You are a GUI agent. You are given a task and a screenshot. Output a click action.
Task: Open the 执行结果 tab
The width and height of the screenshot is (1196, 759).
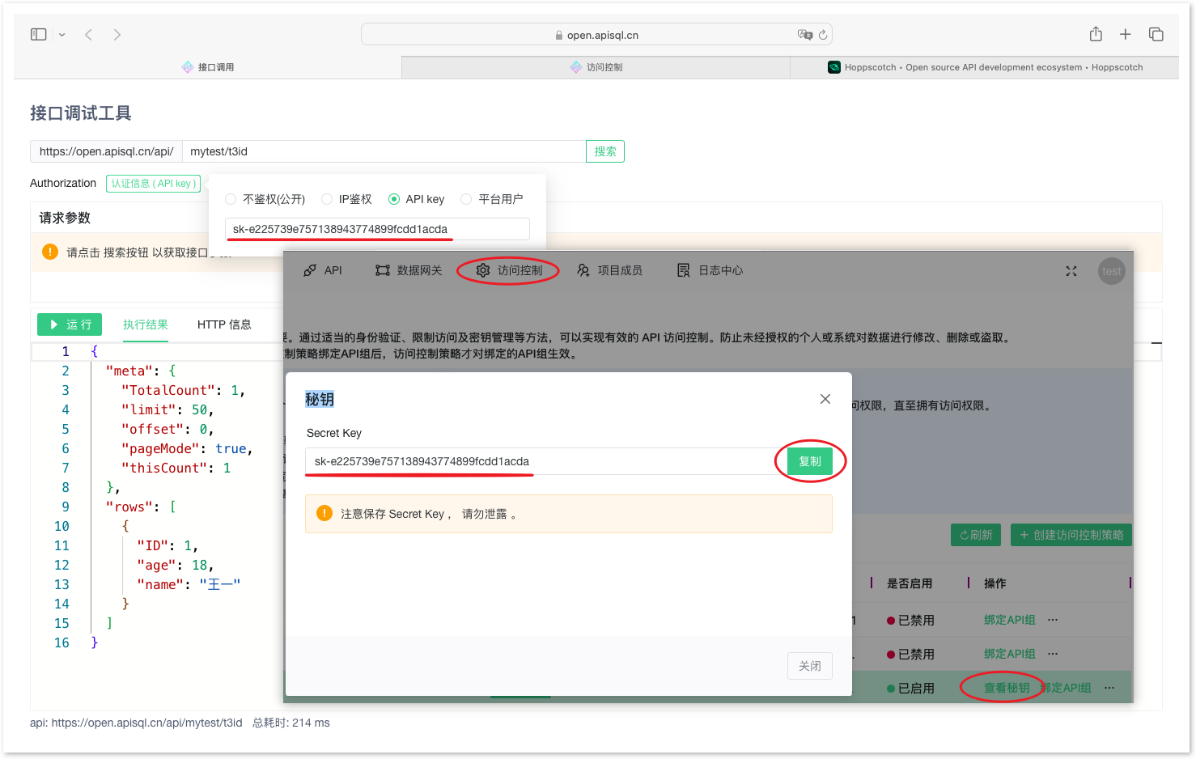coord(146,324)
